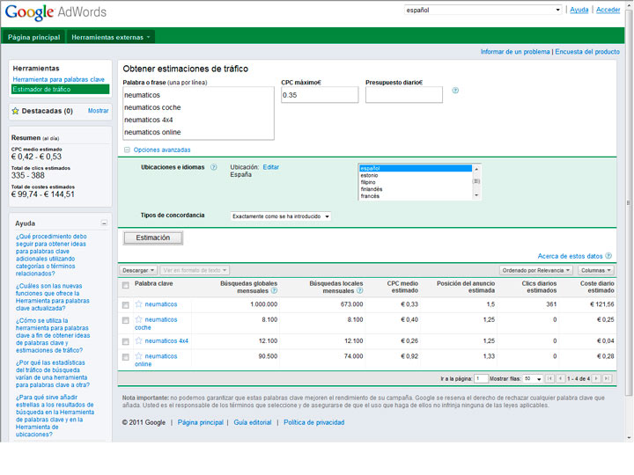
Task: Star the 'neumaticos' keyword row
Action: (x=138, y=304)
